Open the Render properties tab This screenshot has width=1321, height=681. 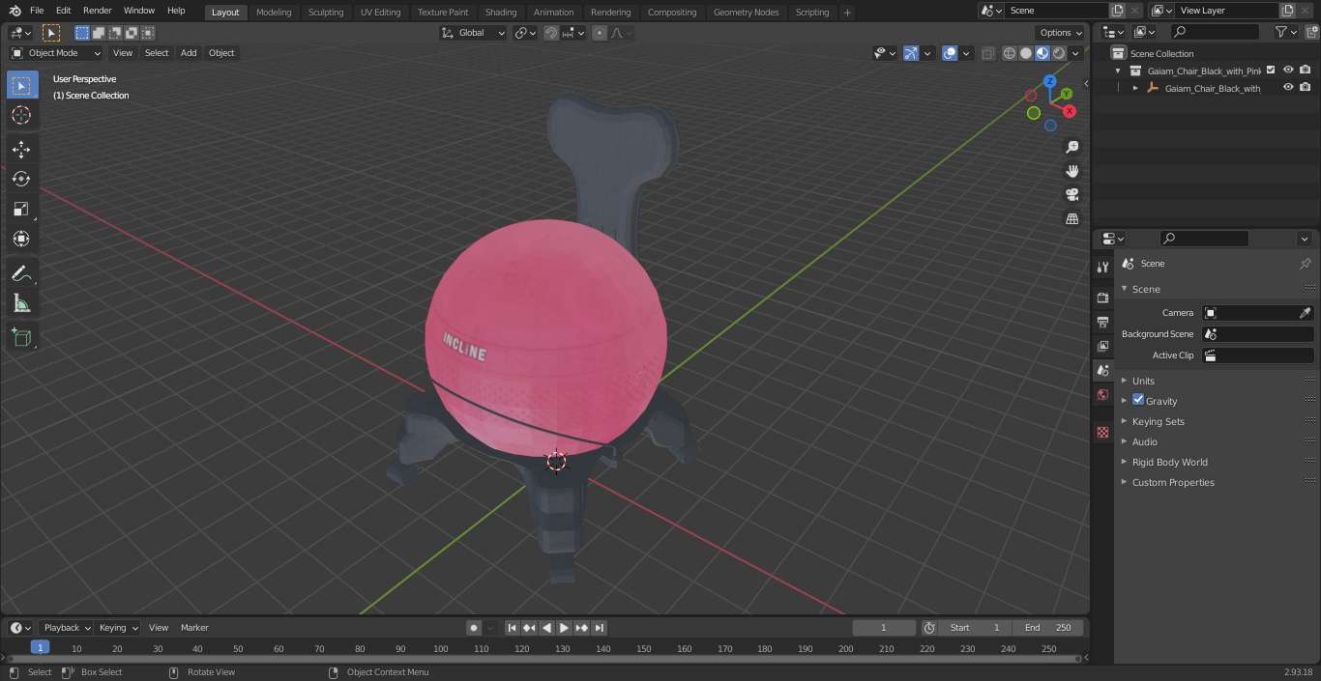pos(1102,298)
